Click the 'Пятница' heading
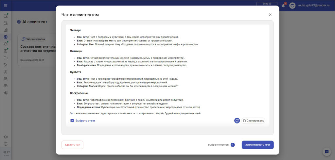Screen dimensions: 335x160 click(76, 51)
